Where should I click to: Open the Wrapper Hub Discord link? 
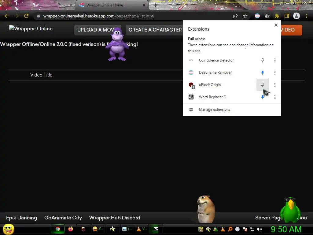(x=115, y=218)
